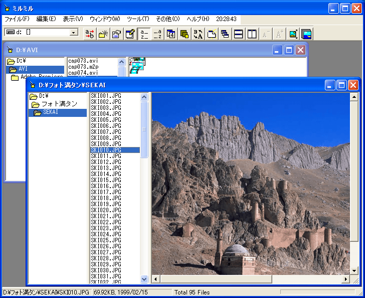Maximize the D:\AVI child window

point(289,50)
